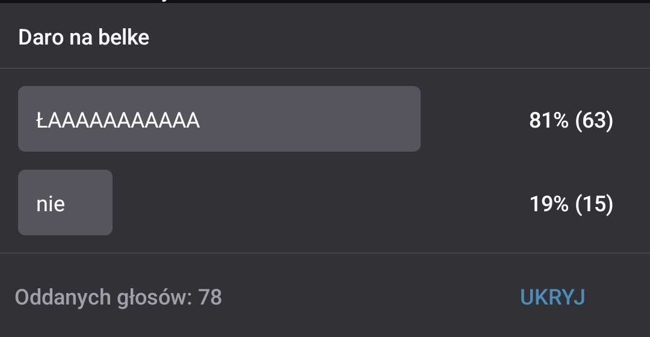Click the "Oddanych głosów: 78" vote count
This screenshot has height=337, width=650.
tap(119, 297)
